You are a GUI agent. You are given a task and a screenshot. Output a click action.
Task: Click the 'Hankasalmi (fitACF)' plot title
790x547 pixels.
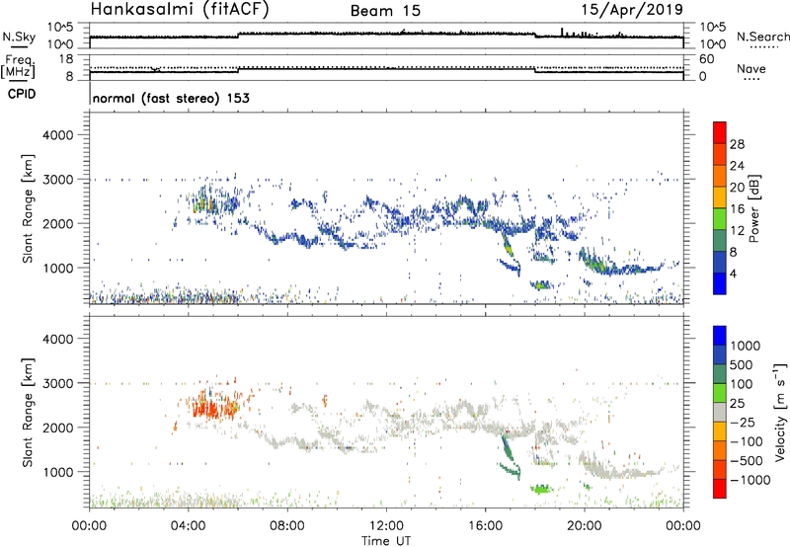pos(180,9)
